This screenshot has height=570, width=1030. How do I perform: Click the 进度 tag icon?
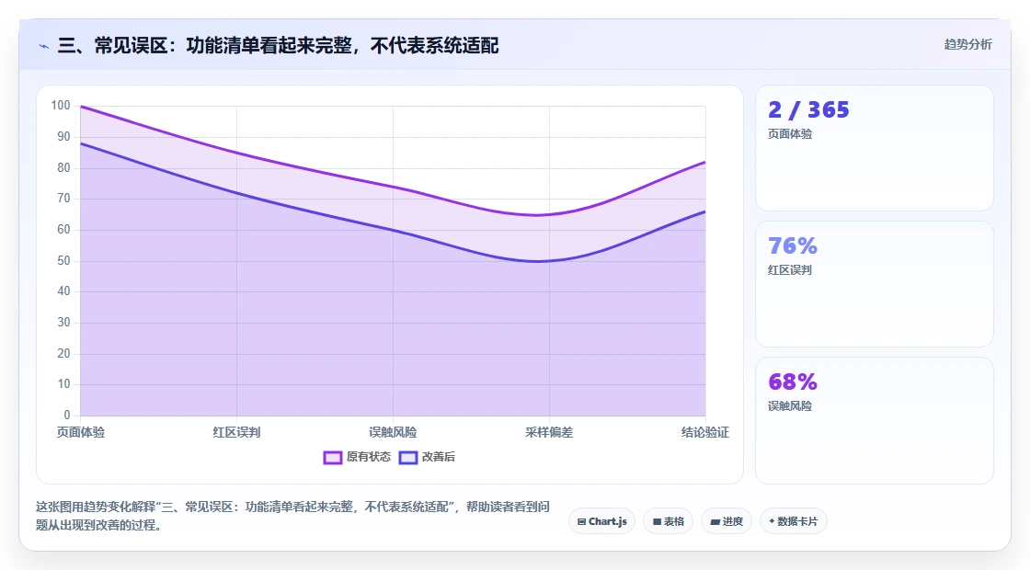click(715, 522)
